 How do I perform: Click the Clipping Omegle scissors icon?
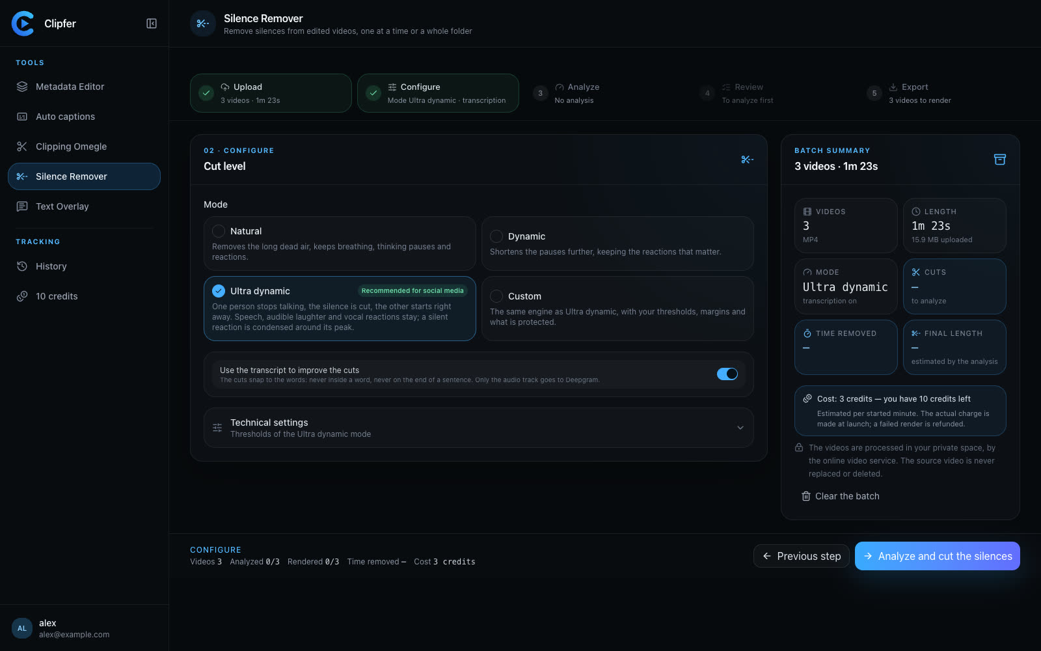point(22,146)
